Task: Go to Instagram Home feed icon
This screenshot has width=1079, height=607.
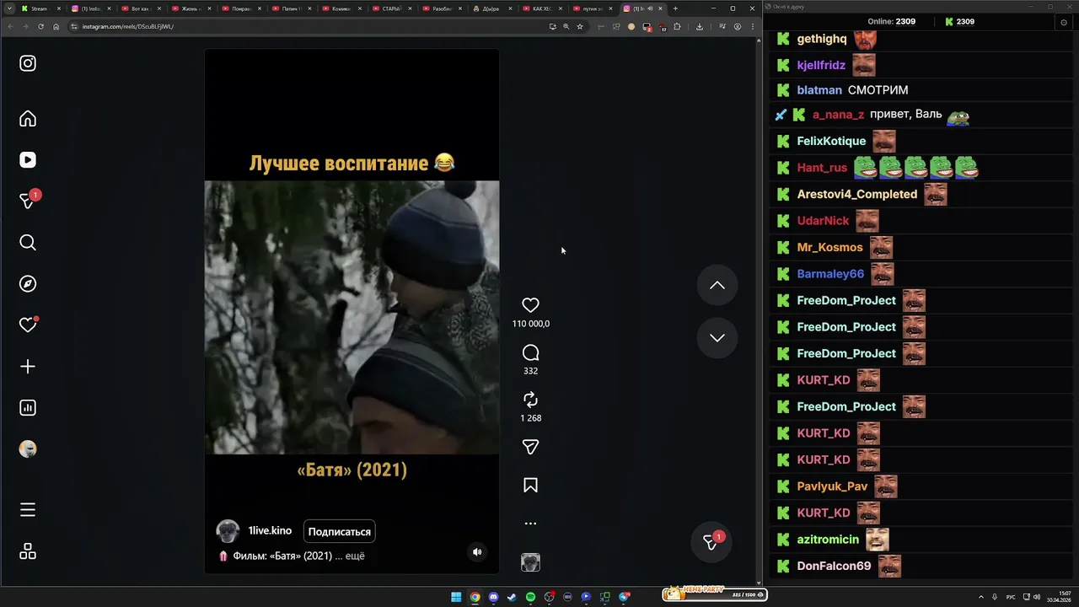Action: (x=28, y=119)
